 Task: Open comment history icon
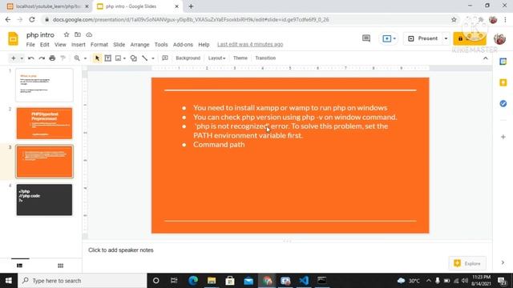coord(366,38)
